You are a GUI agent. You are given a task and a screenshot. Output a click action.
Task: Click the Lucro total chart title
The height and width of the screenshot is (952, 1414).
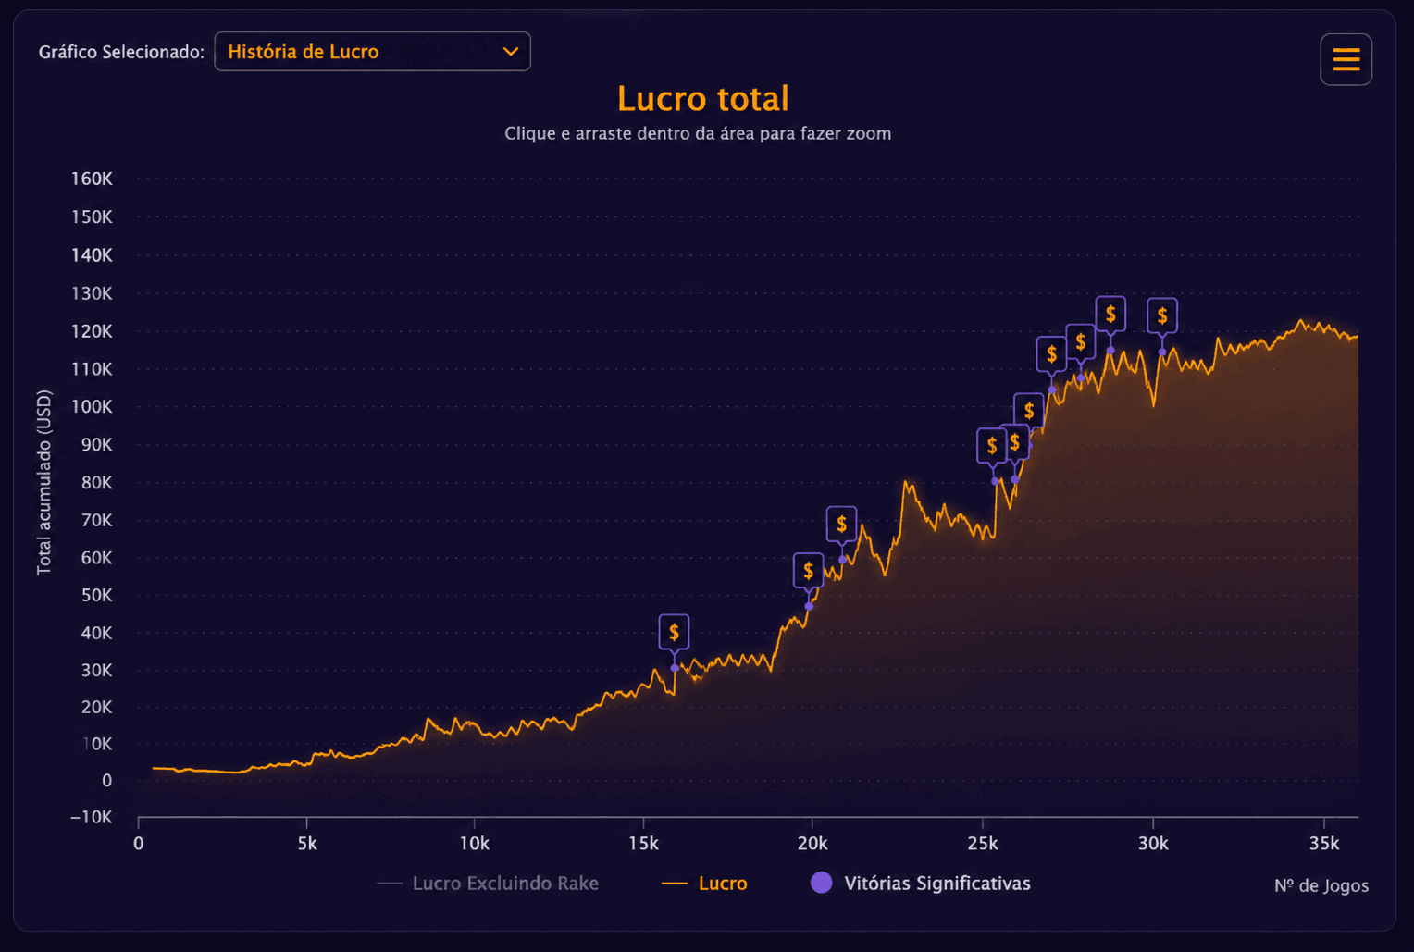coord(702,99)
